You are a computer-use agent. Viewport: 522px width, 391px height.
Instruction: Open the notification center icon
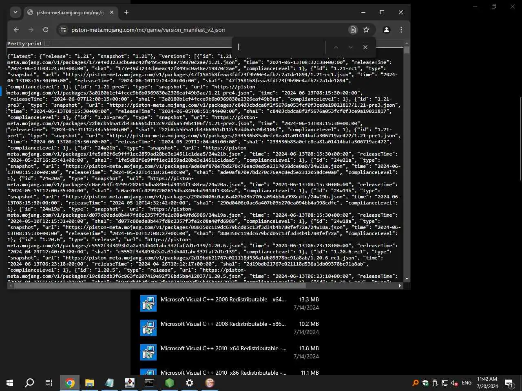click(509, 383)
